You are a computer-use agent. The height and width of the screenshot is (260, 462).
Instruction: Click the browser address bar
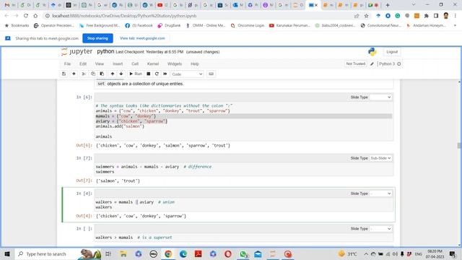pos(197,16)
